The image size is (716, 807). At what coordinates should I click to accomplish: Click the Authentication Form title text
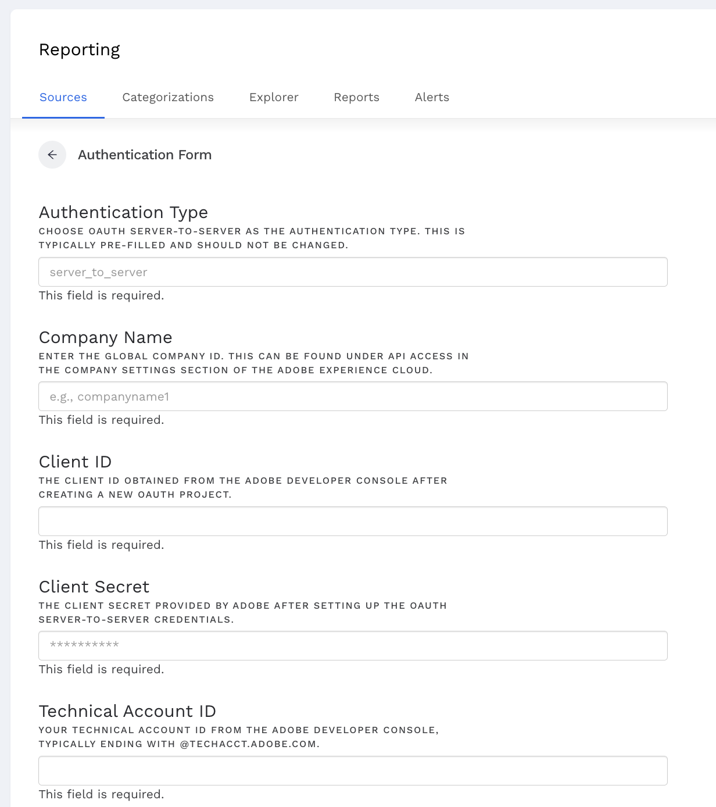(x=145, y=155)
